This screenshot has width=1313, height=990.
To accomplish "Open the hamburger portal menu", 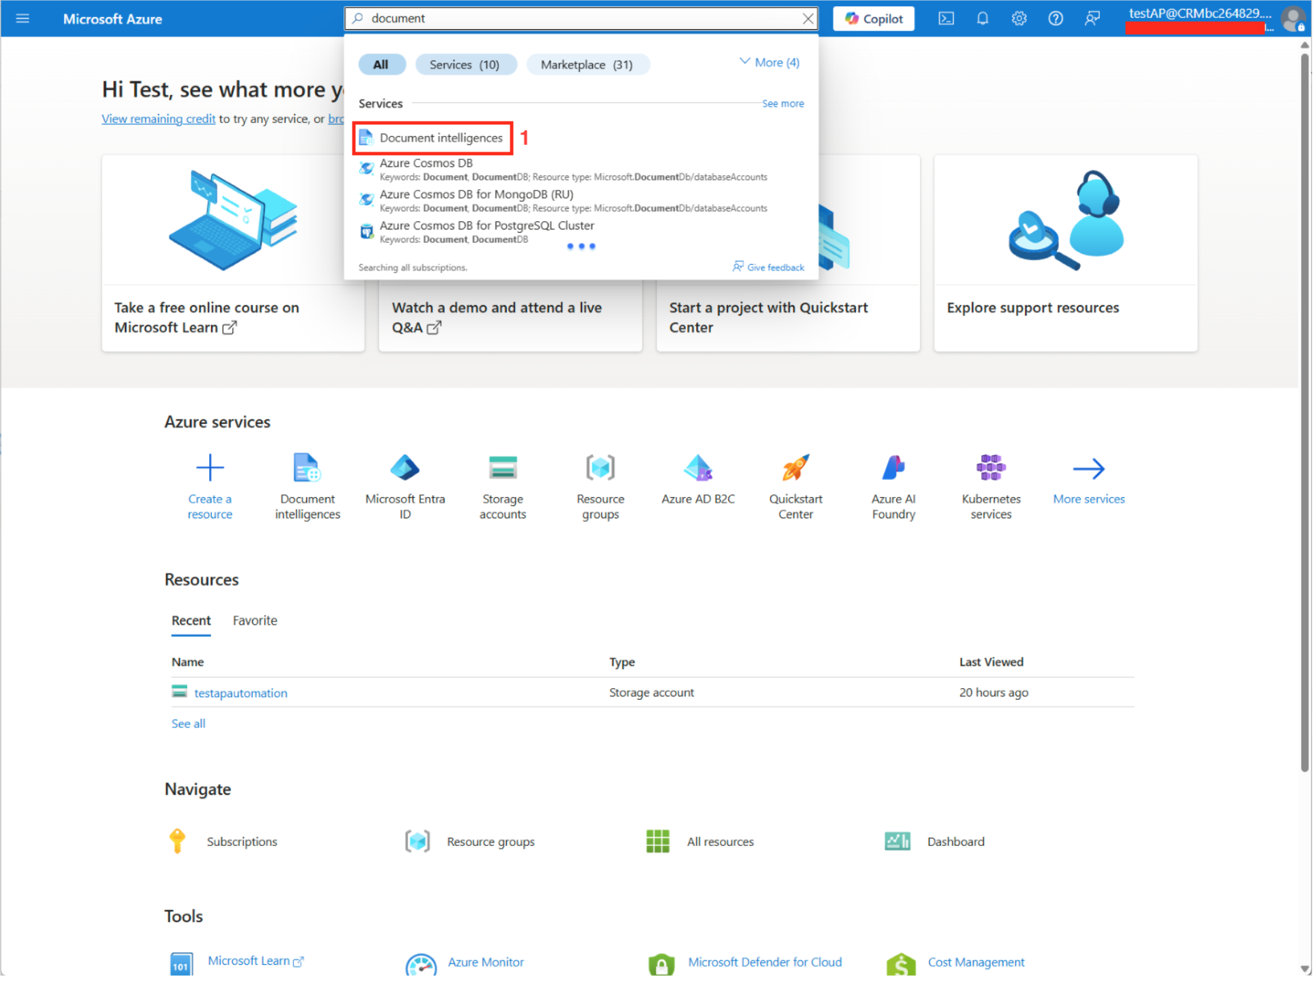I will pyautogui.click(x=23, y=18).
